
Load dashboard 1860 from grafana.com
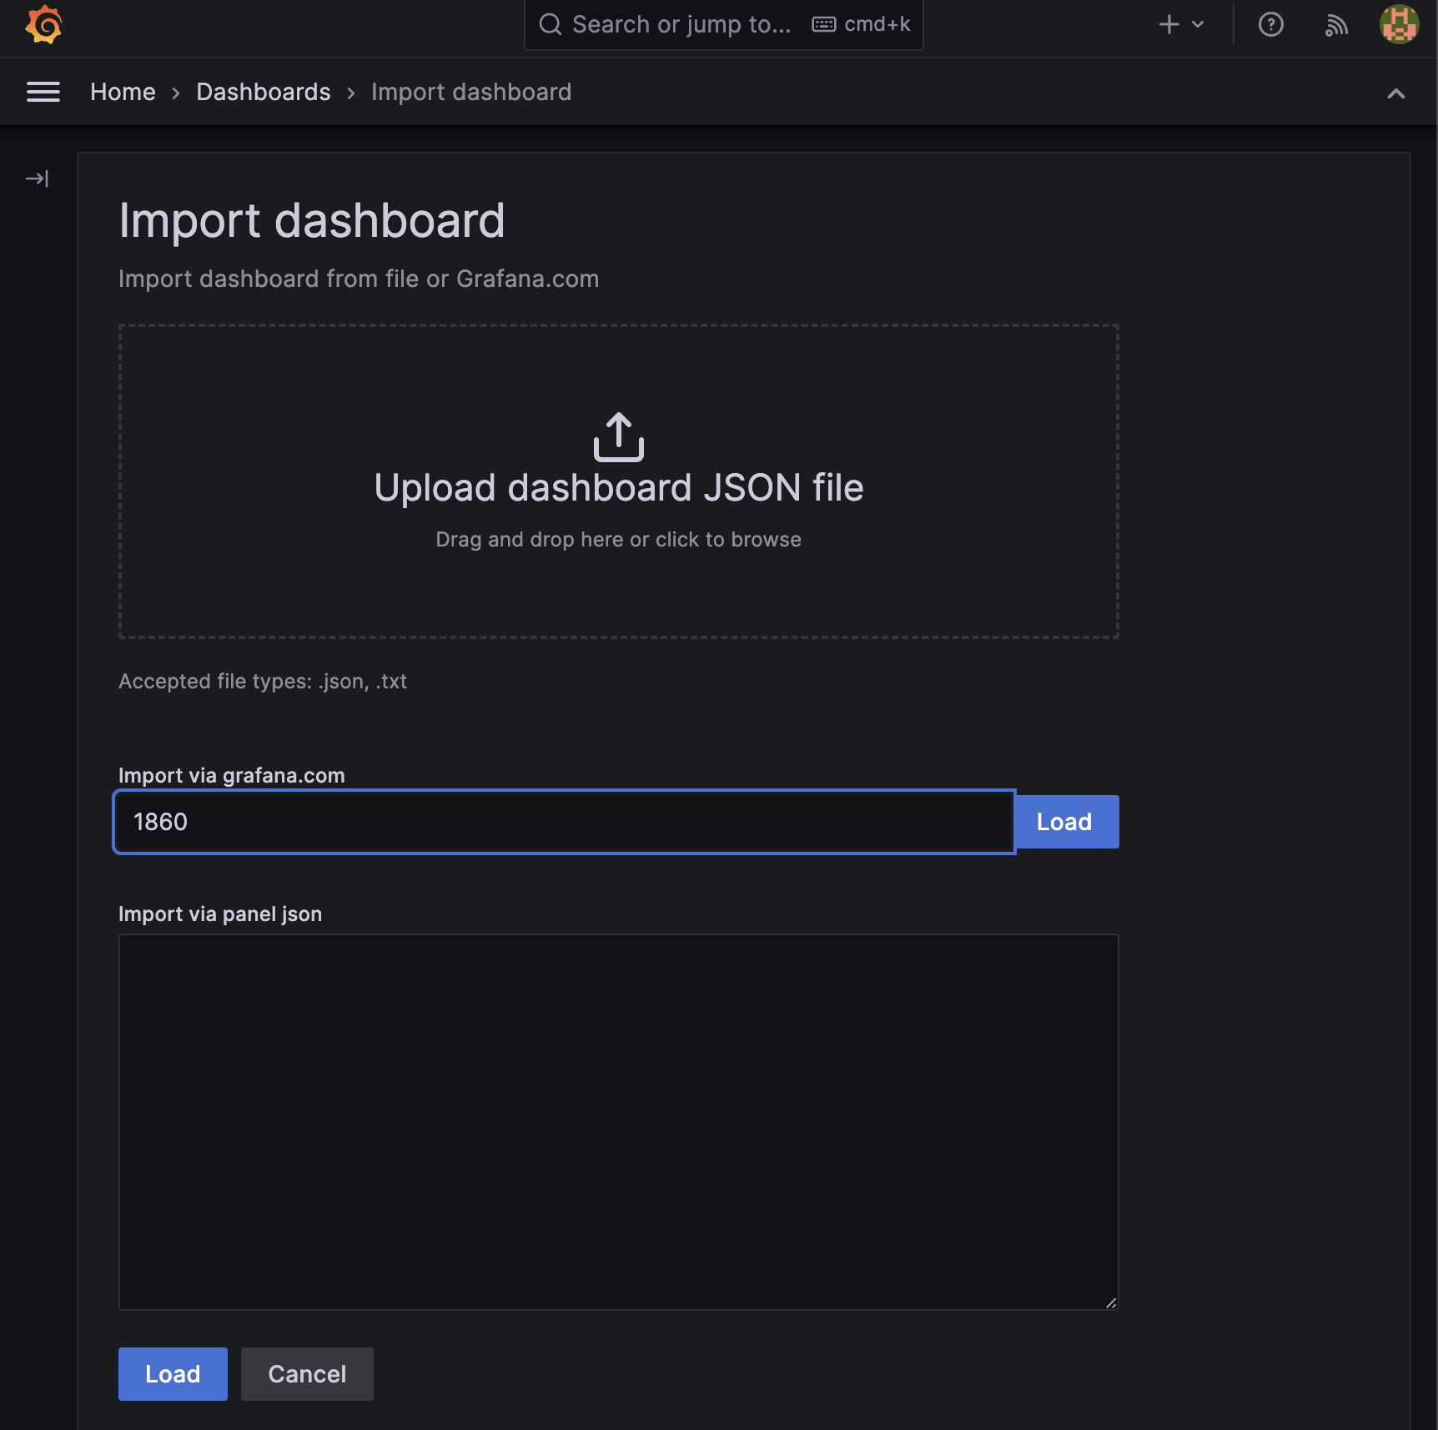click(1064, 822)
